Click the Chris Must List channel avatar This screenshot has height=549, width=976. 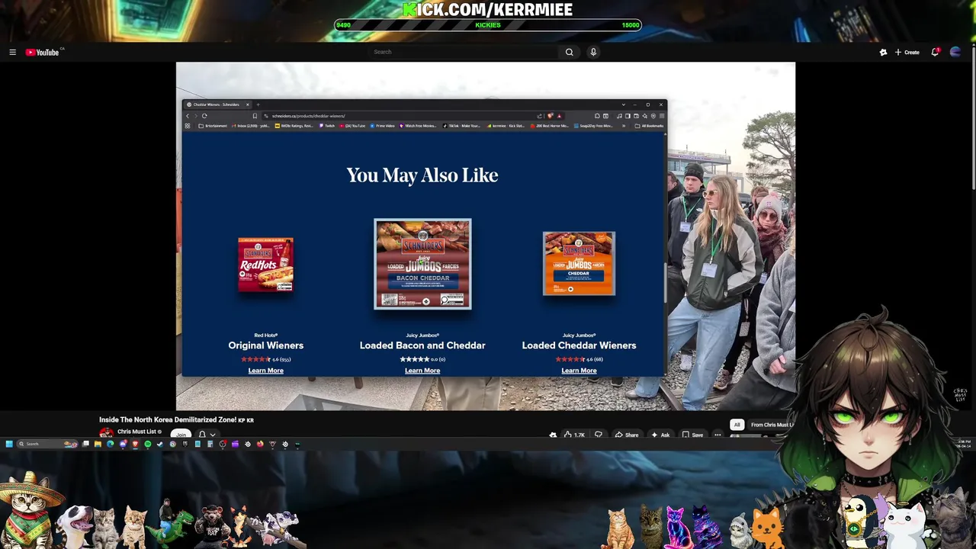click(106, 433)
